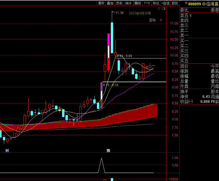Click the 叠加 overlay button
Screen dimensions: 219x181
click(110, 3)
